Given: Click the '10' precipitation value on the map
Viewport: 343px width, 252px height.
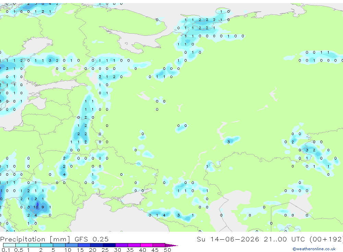Looking at the screenshot, I should (36, 207).
